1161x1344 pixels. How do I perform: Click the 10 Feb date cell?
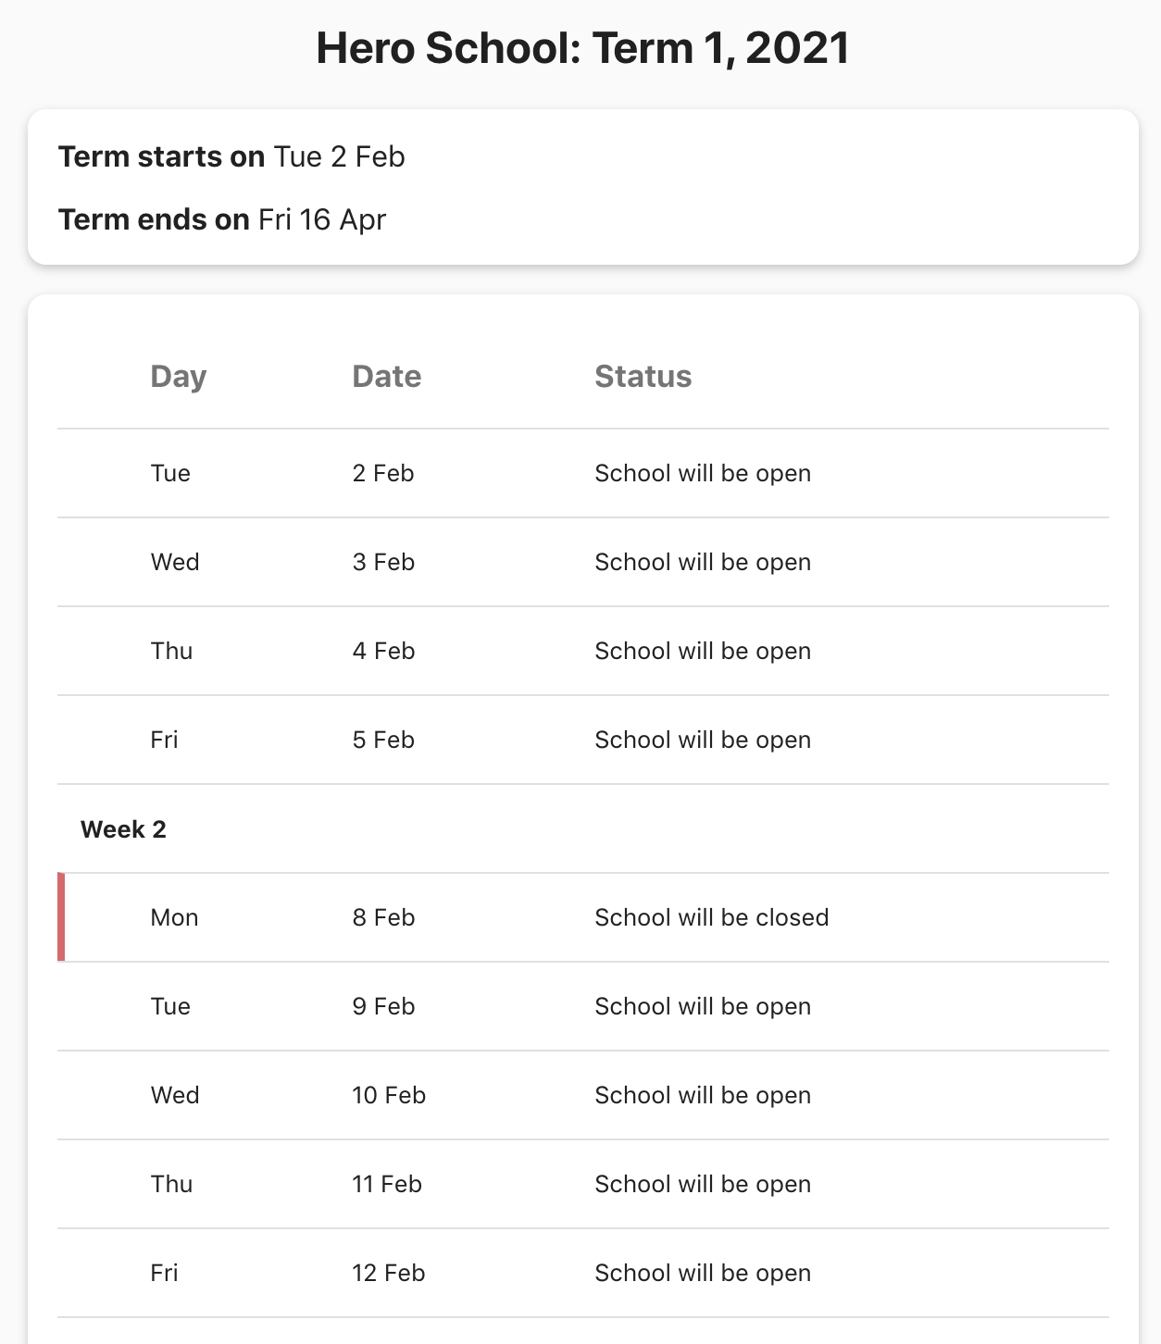(389, 1095)
